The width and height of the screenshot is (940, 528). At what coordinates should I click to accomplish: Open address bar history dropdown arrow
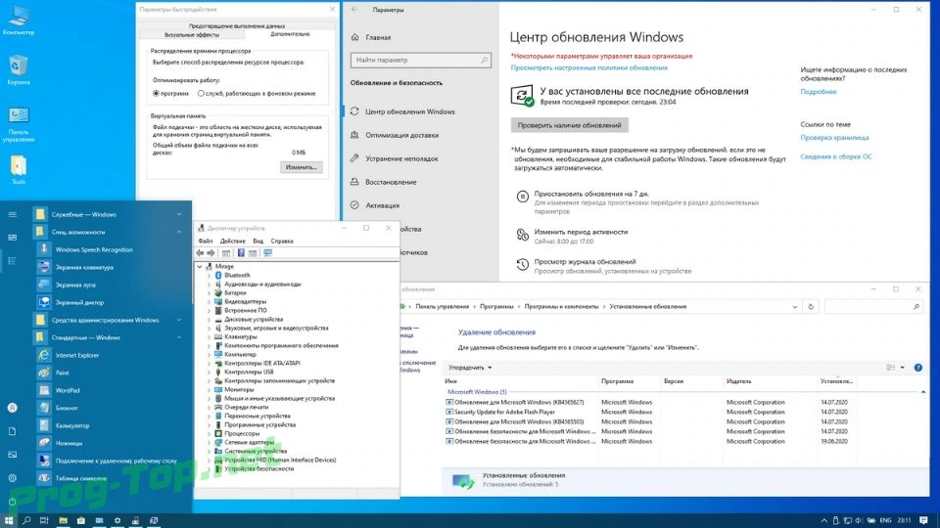click(x=794, y=306)
